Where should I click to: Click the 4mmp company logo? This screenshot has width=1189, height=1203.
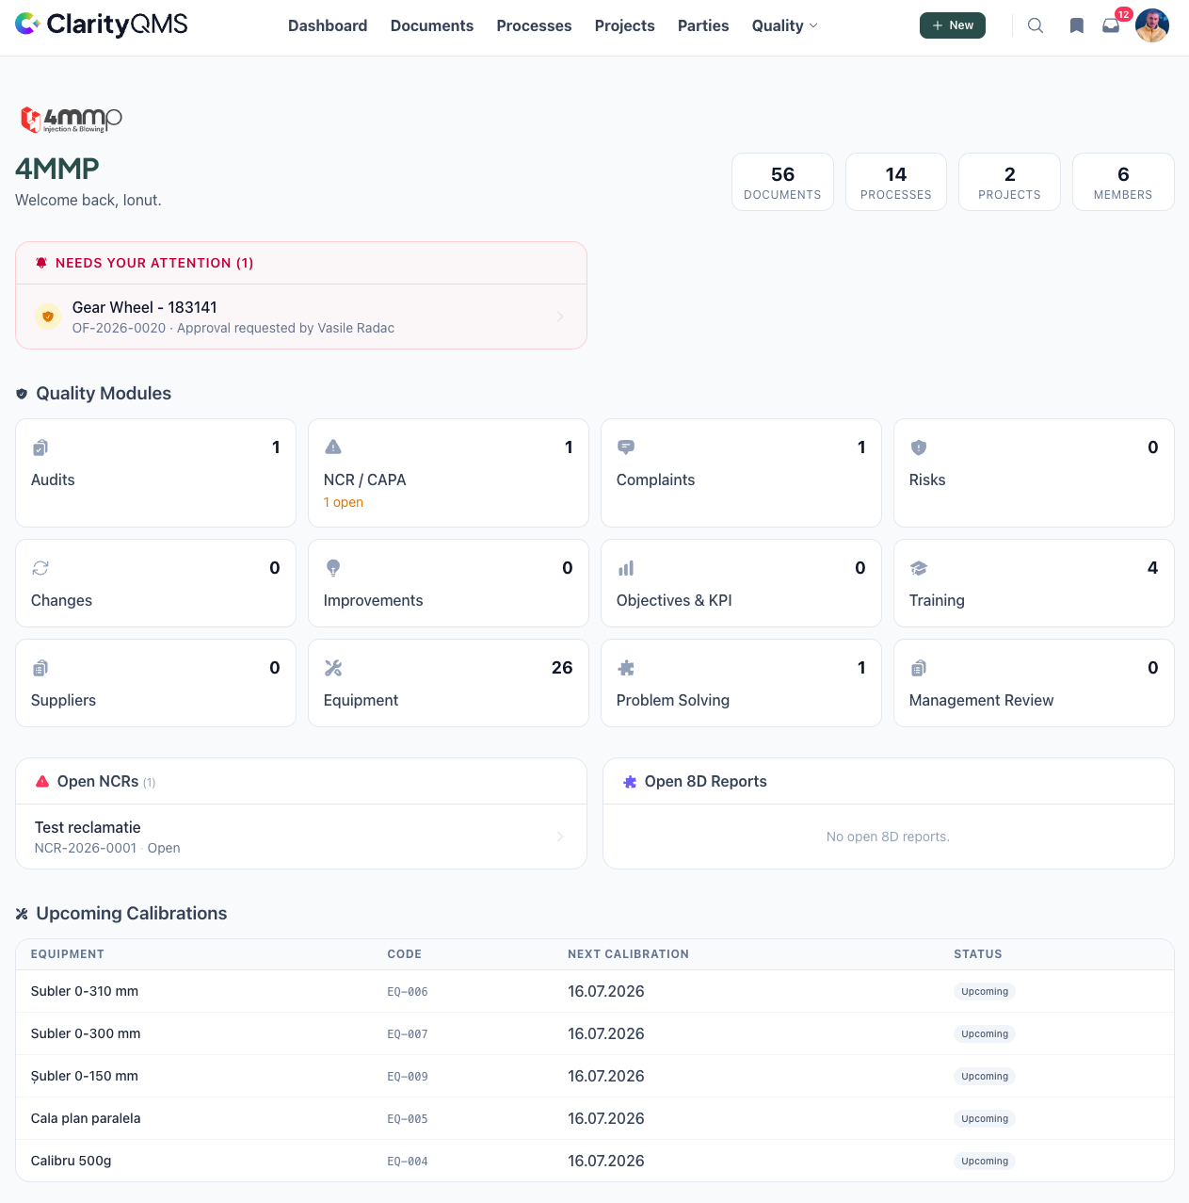[72, 120]
